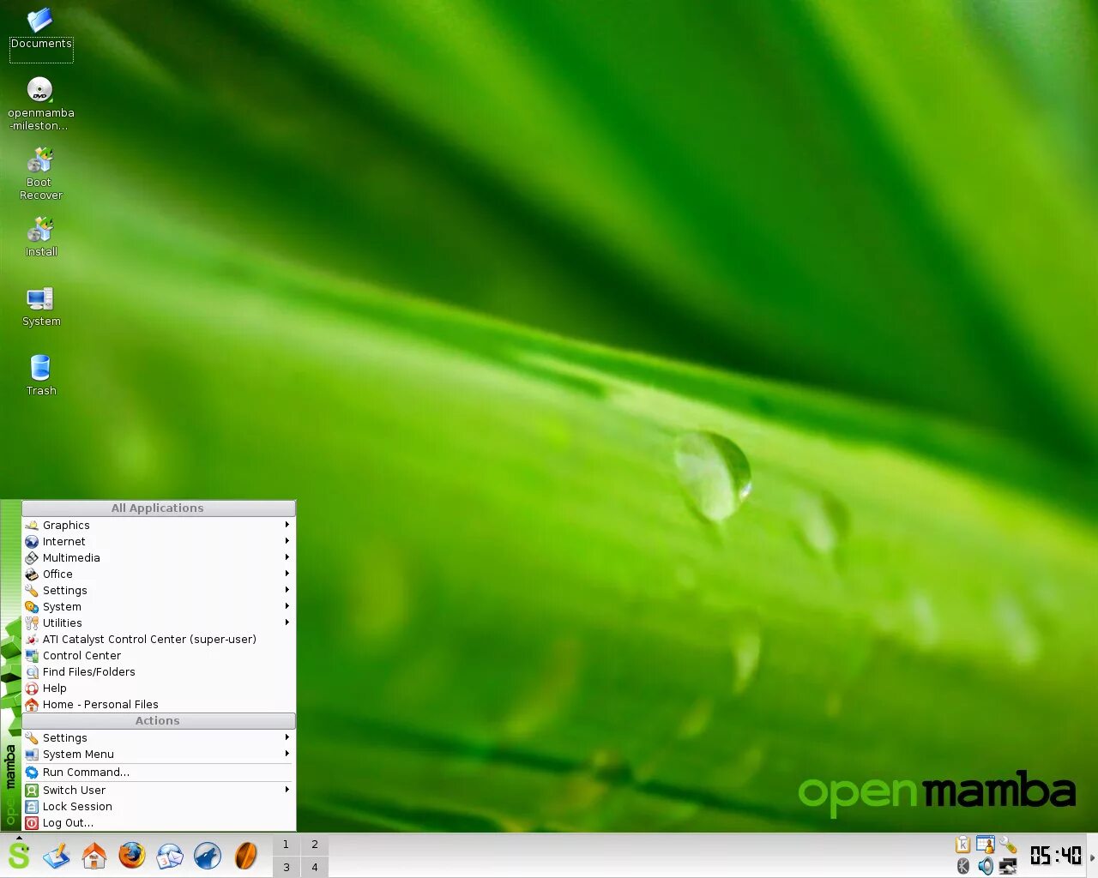Open ATI Catalyst Control Center (super-user)
1098x878 pixels.
pyautogui.click(x=159, y=639)
